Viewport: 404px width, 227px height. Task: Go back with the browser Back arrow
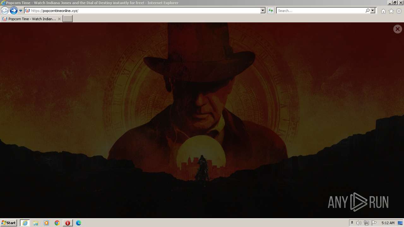click(x=5, y=11)
